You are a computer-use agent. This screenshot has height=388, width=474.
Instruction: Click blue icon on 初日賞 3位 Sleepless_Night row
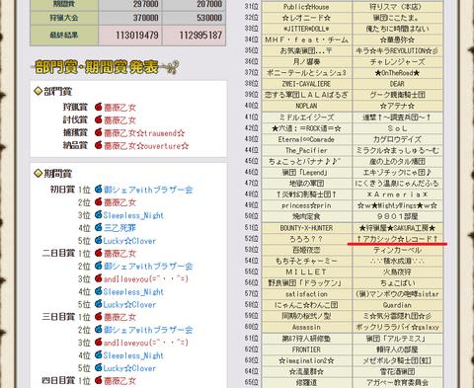click(x=98, y=215)
